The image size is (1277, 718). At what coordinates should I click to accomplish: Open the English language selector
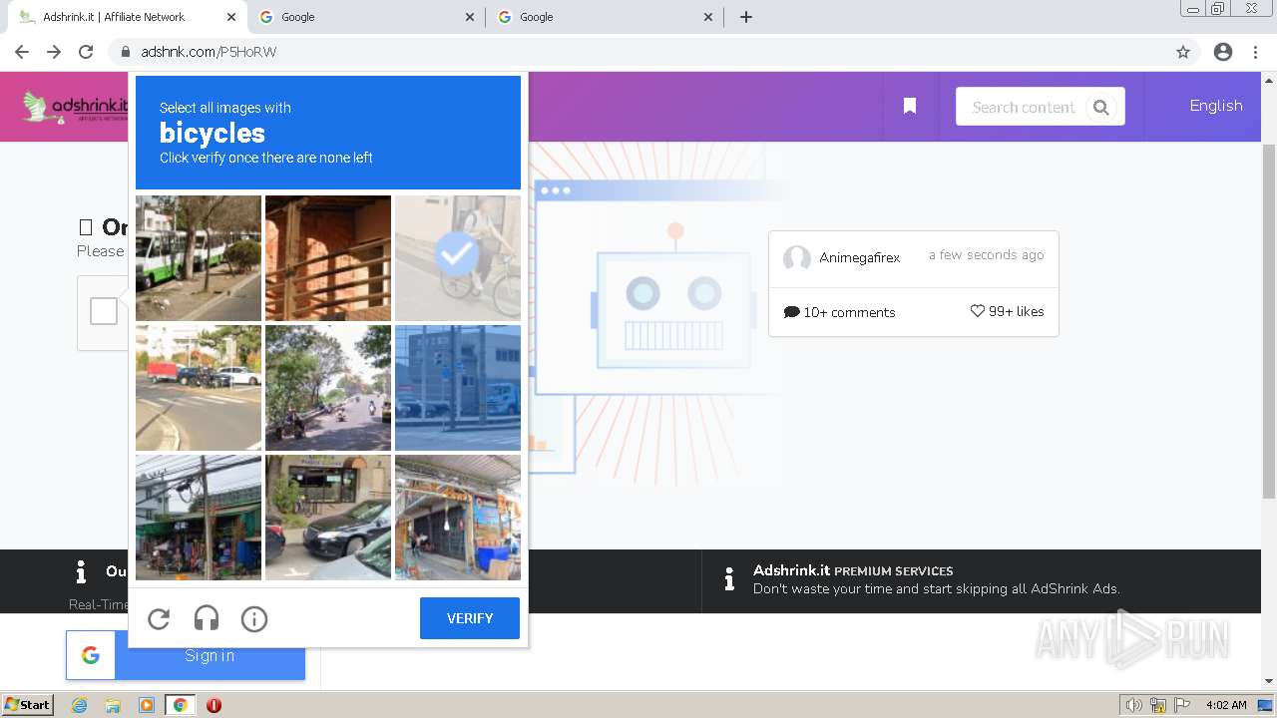[1216, 106]
